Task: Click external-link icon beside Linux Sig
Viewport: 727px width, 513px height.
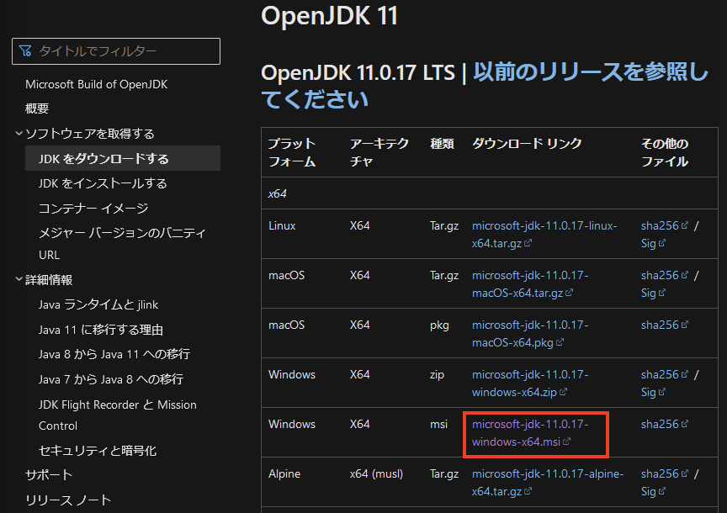Action: (661, 243)
